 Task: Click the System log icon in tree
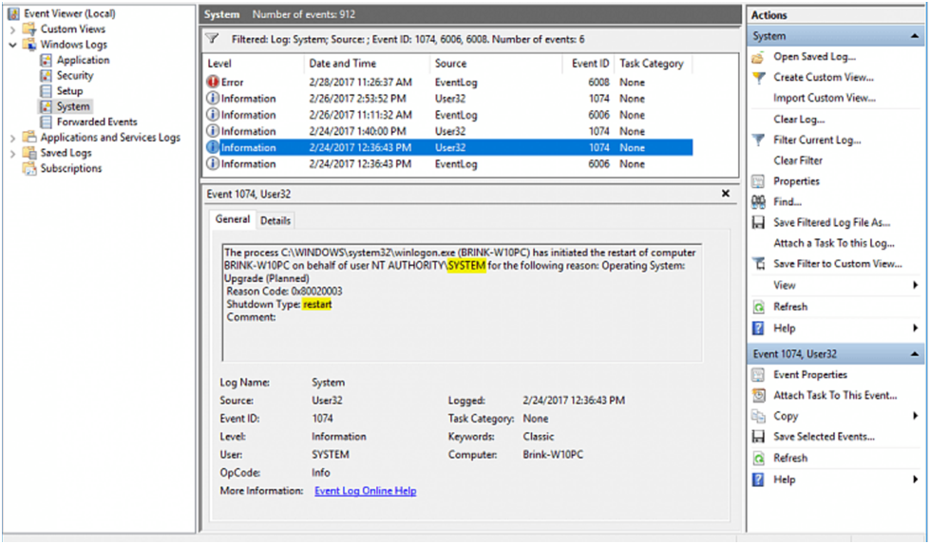(x=47, y=106)
